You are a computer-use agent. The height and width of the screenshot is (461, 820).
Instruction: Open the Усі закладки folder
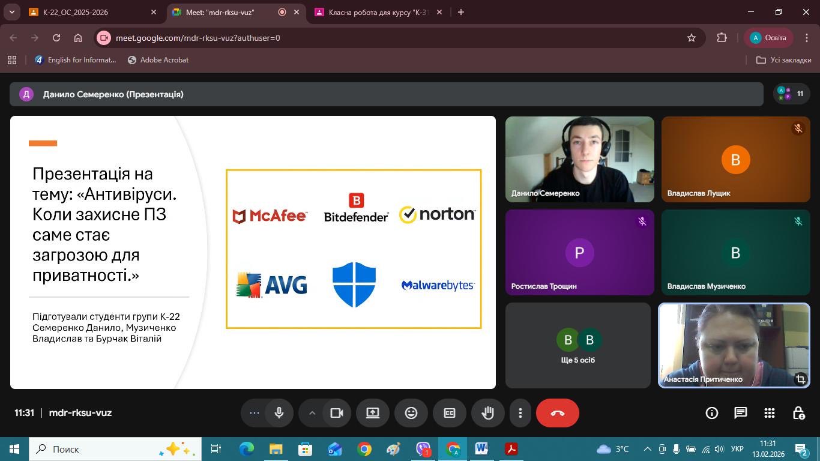tap(784, 60)
